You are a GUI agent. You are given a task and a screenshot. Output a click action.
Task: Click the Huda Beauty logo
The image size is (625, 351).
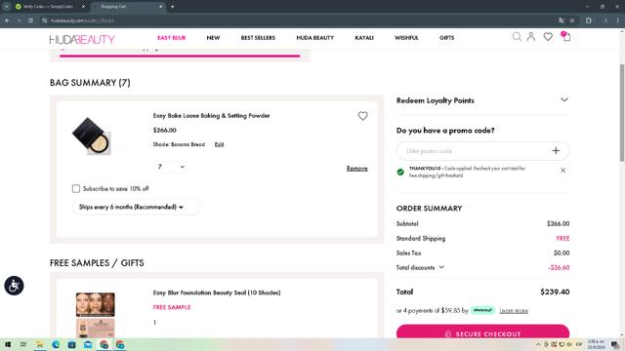pos(82,39)
